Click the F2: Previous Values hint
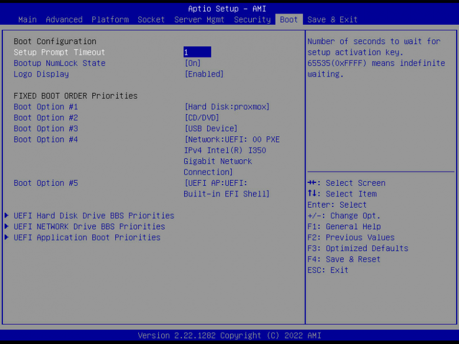Screen dimensions: 459x344 click(x=351, y=237)
